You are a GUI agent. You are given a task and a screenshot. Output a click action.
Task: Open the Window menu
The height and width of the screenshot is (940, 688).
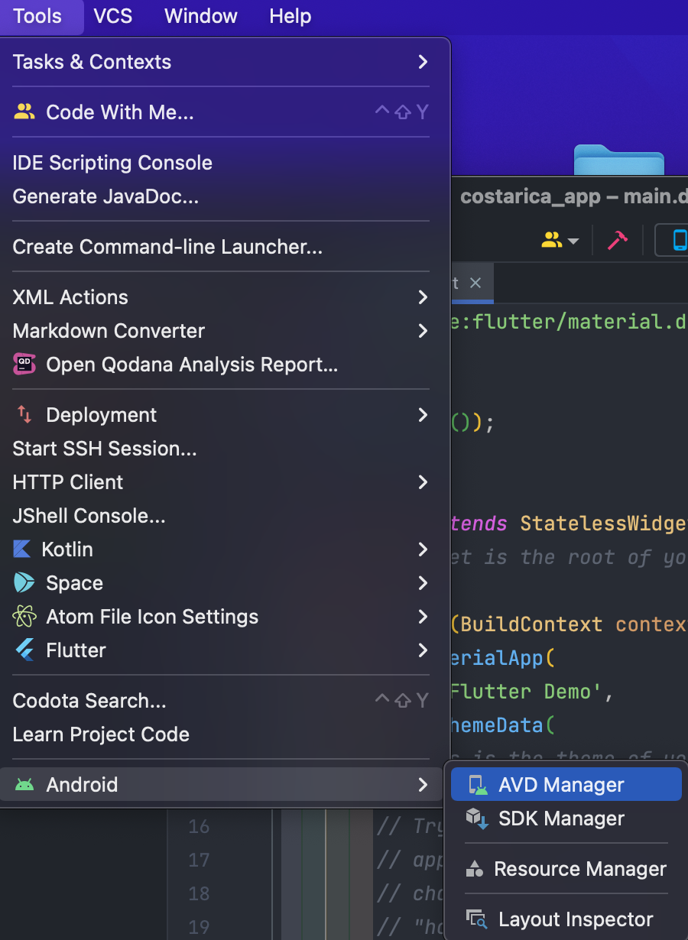pyautogui.click(x=201, y=16)
